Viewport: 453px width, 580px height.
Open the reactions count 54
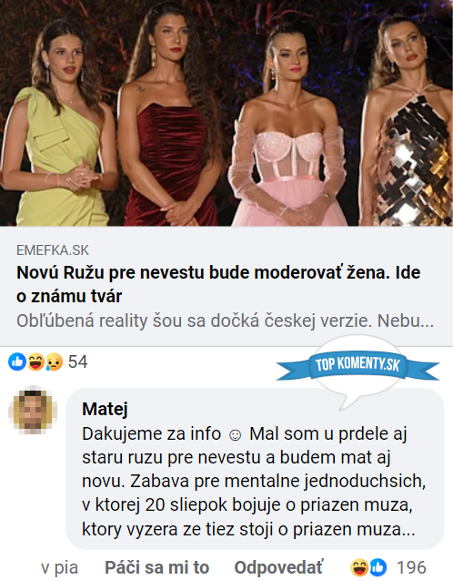click(x=78, y=361)
